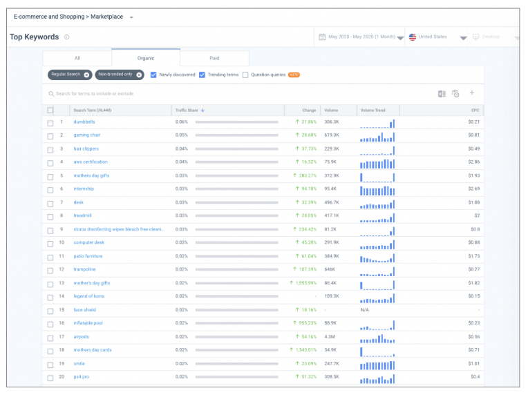Check the gaming chair row checkbox
The width and height of the screenshot is (528, 397).
click(x=50, y=136)
